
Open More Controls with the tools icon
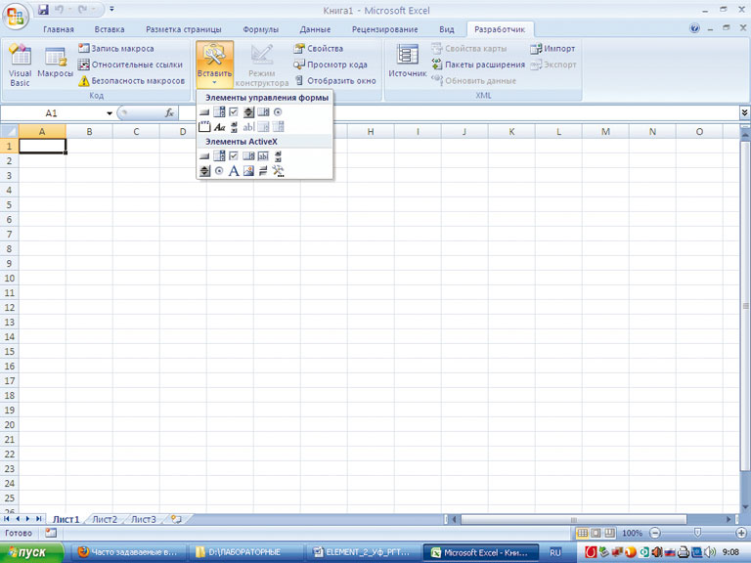[x=279, y=171]
